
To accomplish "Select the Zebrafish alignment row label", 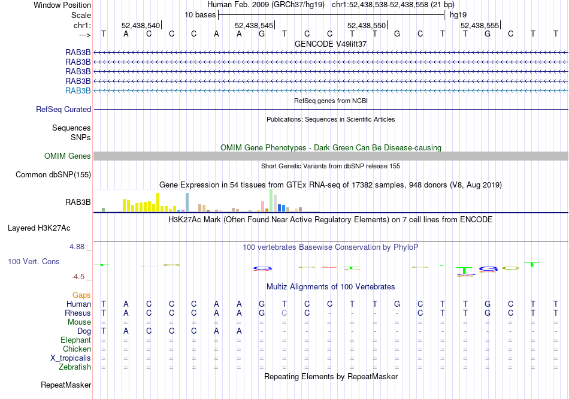I will (x=75, y=367).
